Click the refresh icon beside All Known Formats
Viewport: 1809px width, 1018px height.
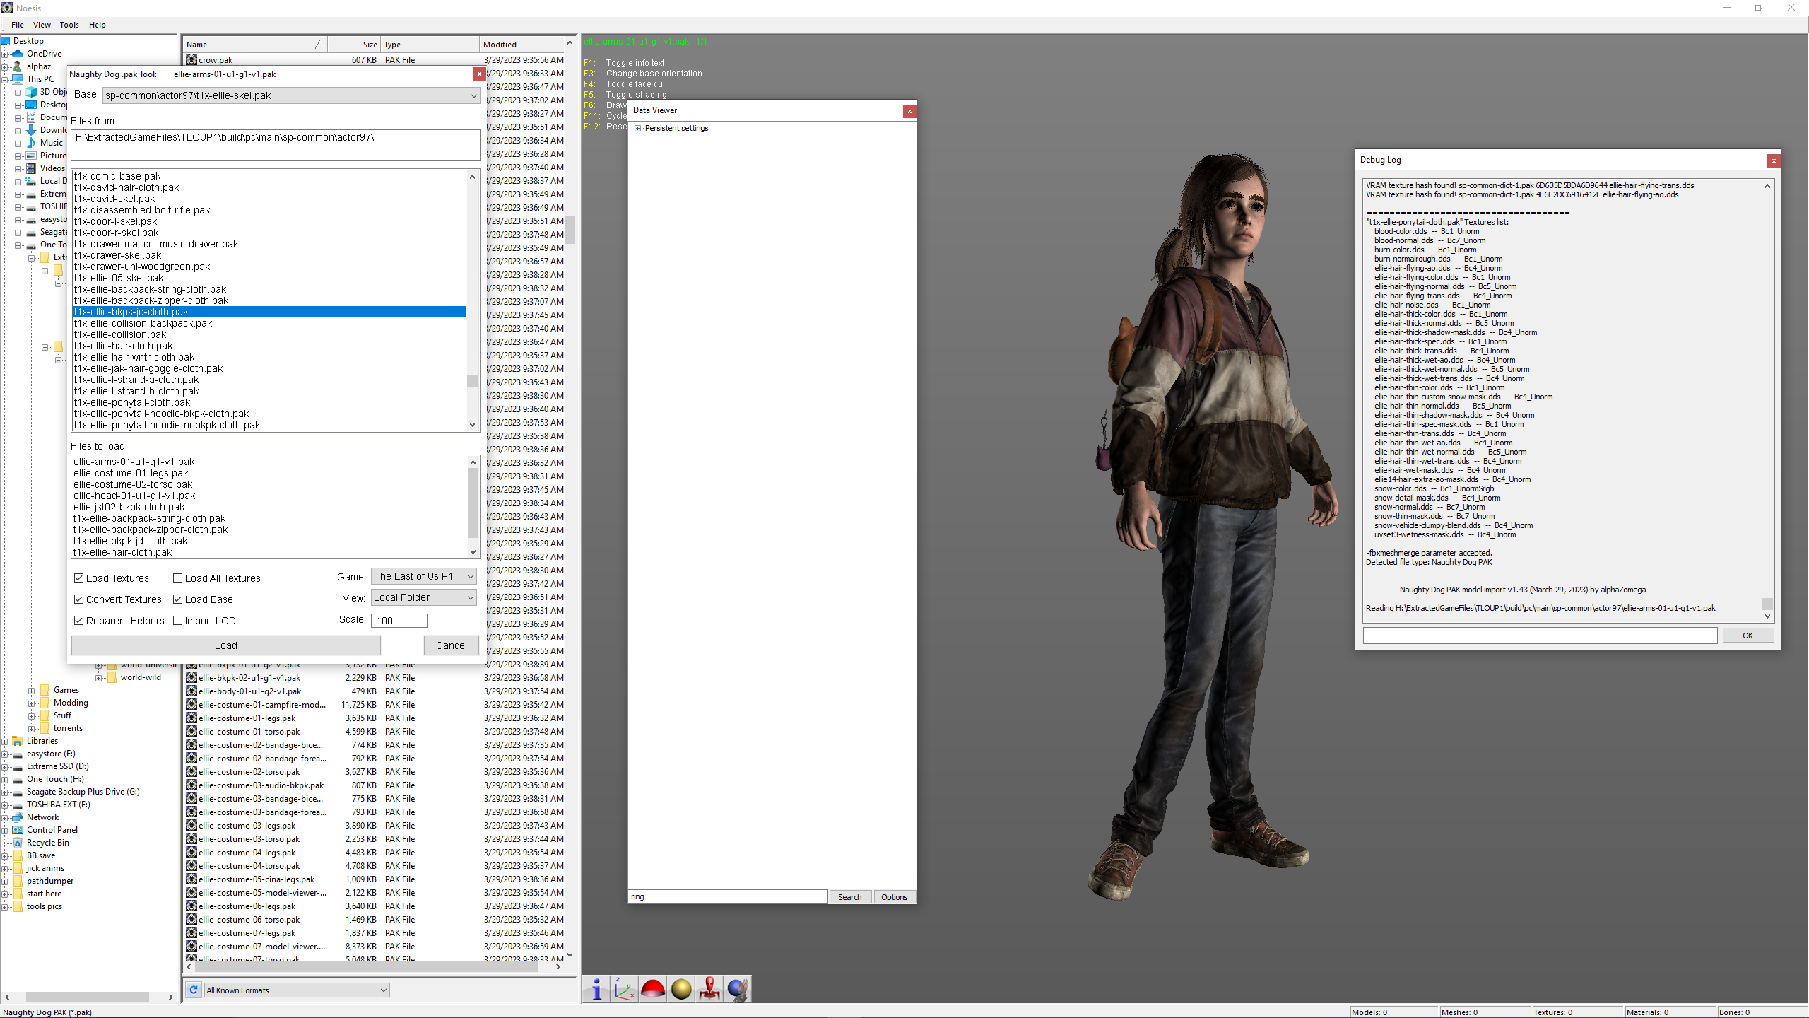[x=194, y=990]
